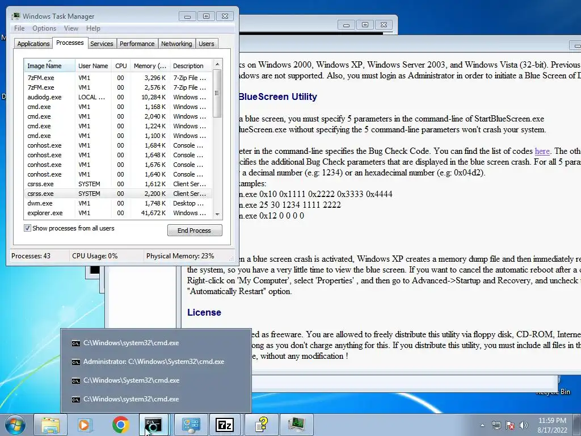Image resolution: width=581 pixels, height=436 pixels.
Task: Open the Windows Start orb
Action: (x=14, y=425)
